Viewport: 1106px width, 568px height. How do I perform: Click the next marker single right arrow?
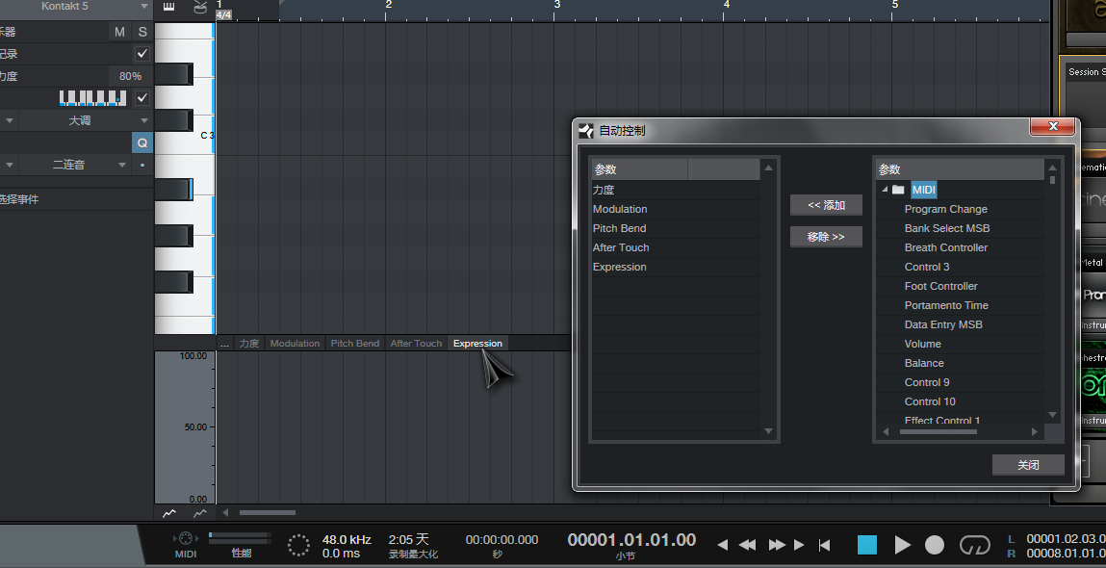(x=799, y=545)
